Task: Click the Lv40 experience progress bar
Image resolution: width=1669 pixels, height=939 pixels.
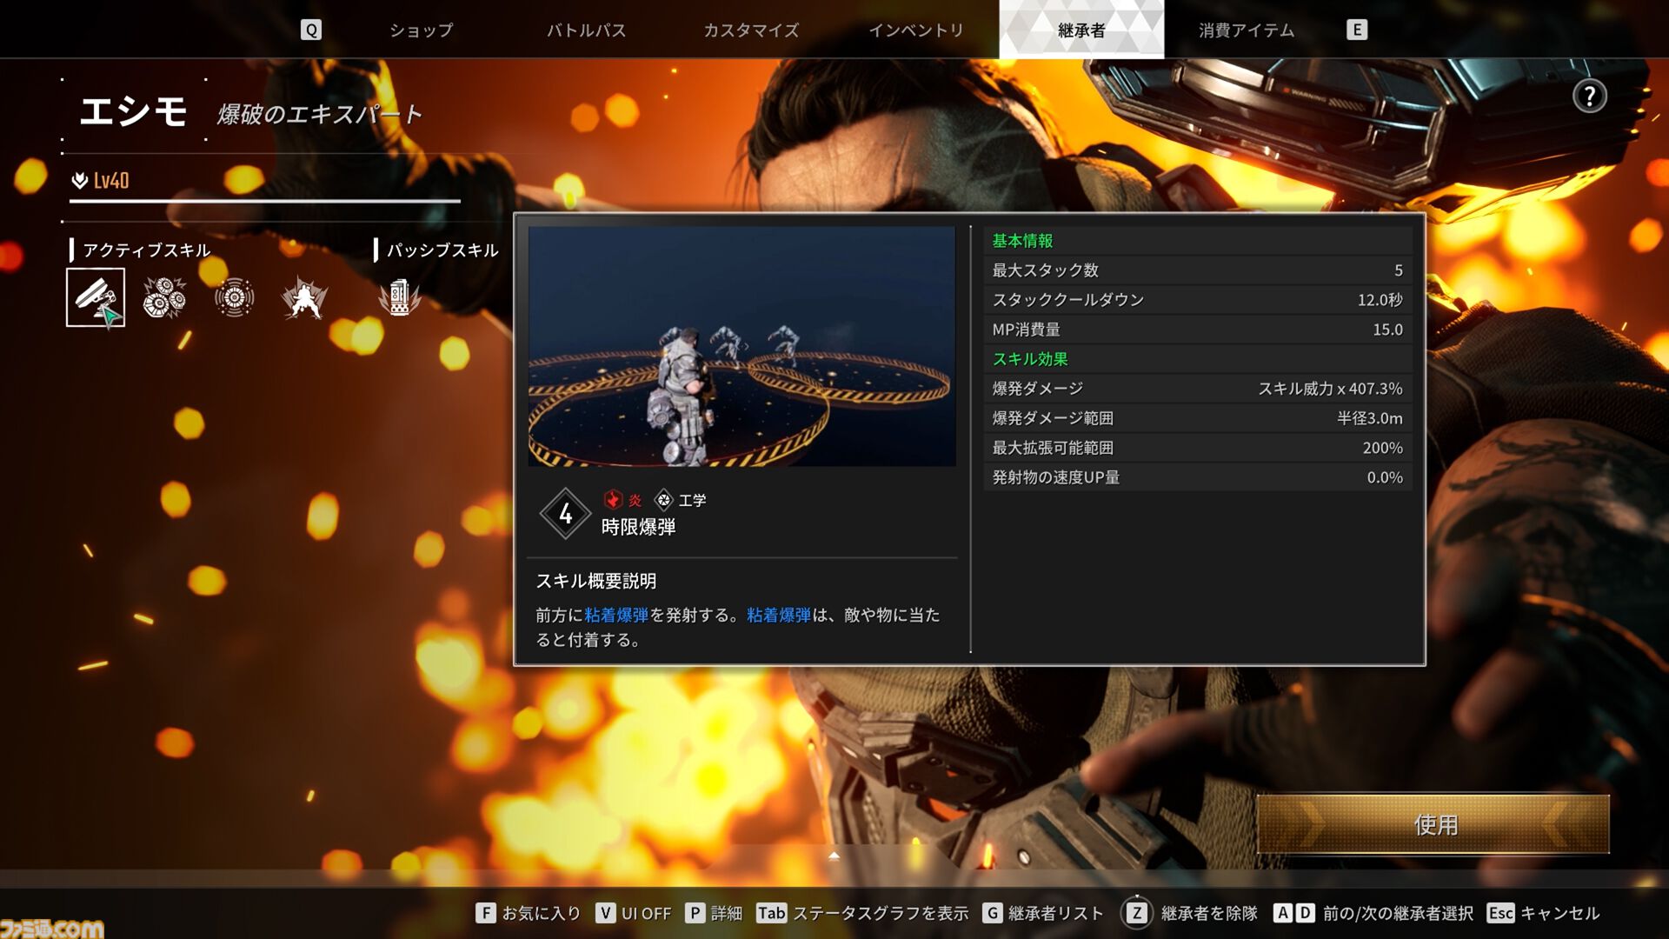Action: pyautogui.click(x=264, y=201)
